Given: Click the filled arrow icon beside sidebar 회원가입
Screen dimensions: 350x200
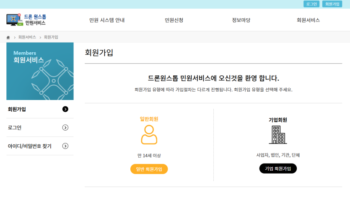Looking at the screenshot, I should click(65, 109).
